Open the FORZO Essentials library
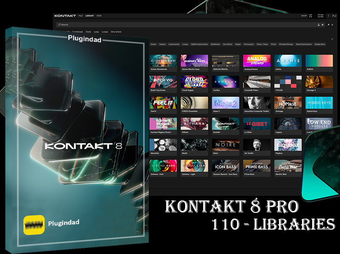The height and width of the screenshot is (254, 340). click(x=194, y=105)
